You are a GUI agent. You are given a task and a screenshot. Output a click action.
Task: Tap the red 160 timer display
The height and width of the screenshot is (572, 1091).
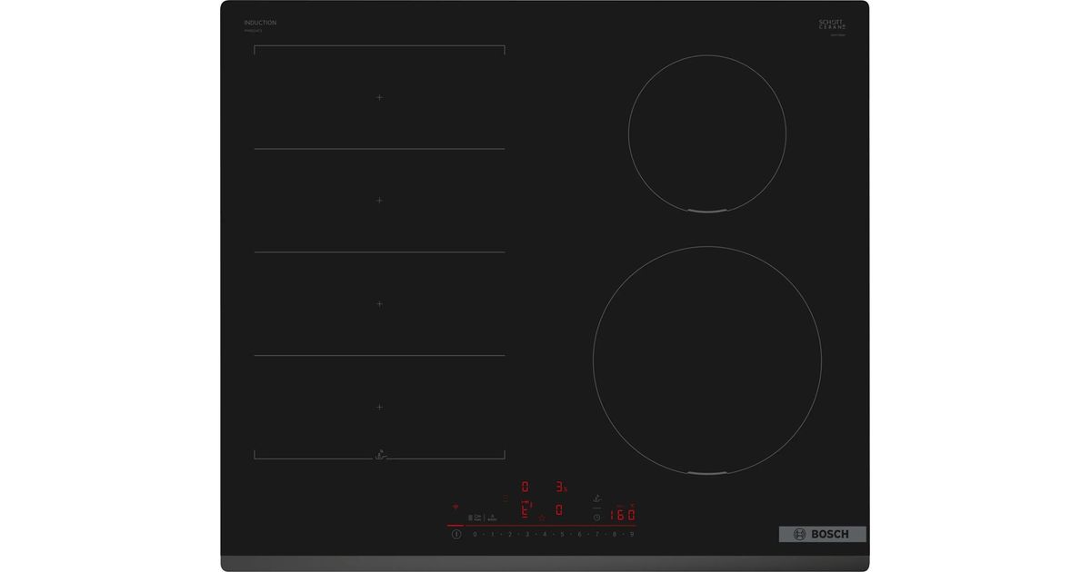[623, 515]
